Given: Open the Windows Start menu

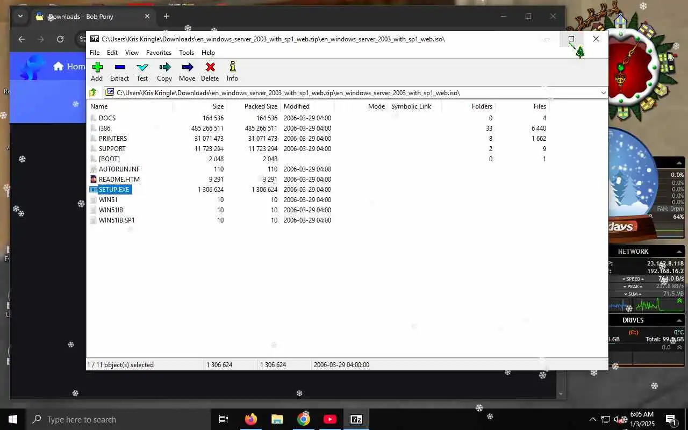Looking at the screenshot, I should pyautogui.click(x=13, y=419).
